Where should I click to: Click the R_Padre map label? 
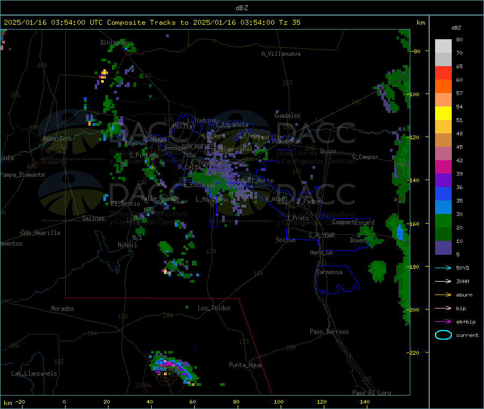308,202
